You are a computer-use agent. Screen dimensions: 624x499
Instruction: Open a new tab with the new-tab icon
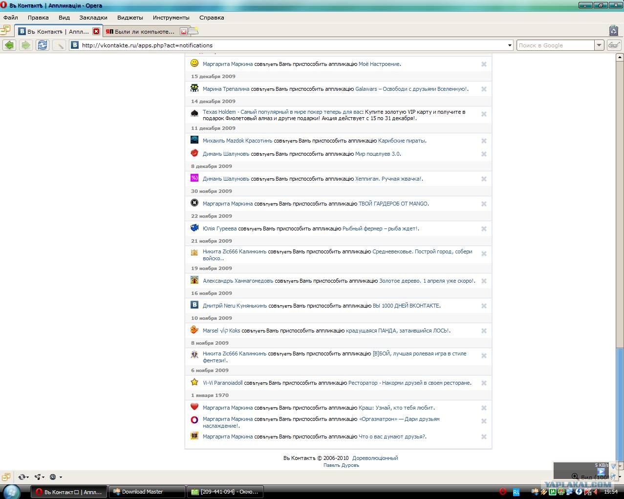click(194, 31)
